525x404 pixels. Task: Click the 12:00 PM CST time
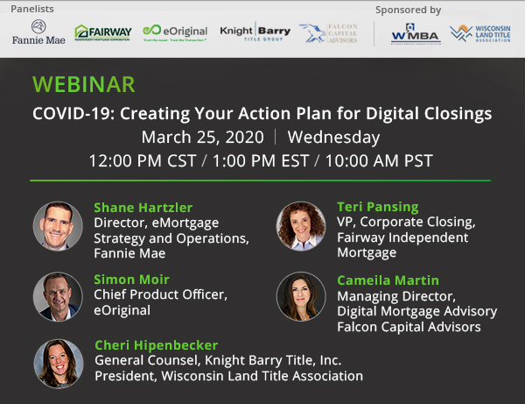tap(143, 161)
